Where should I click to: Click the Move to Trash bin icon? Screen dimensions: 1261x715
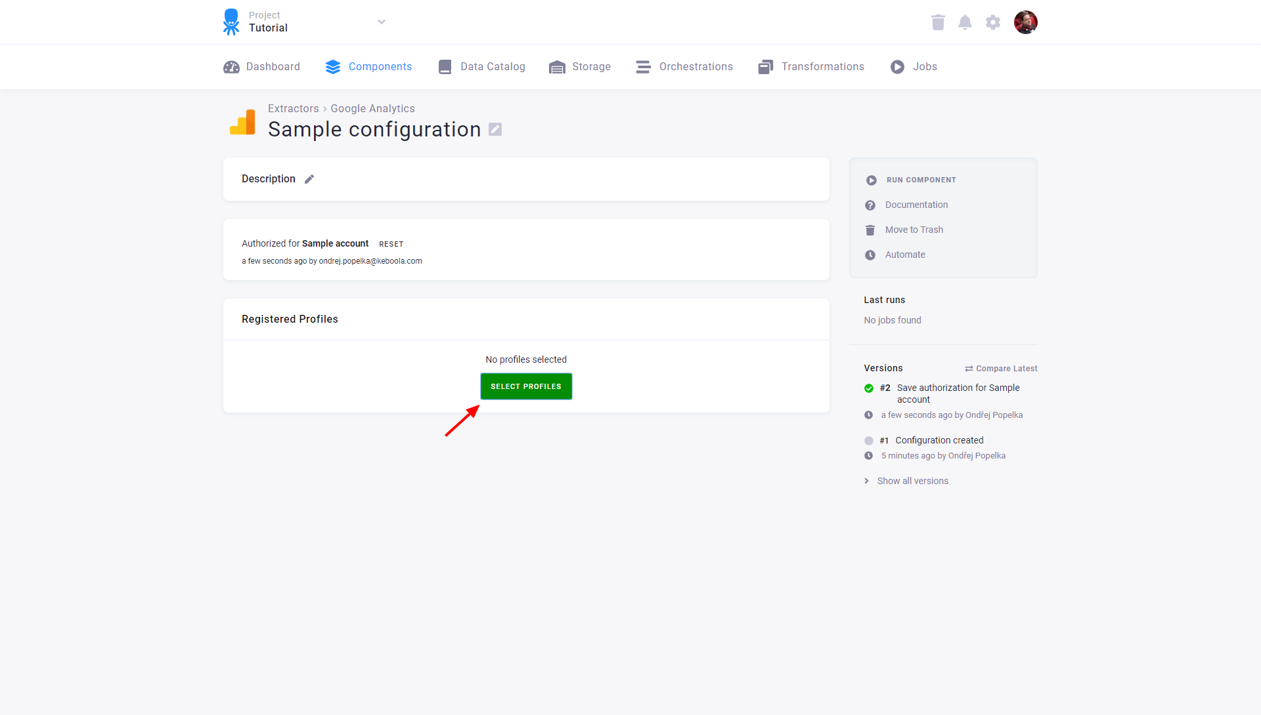coord(870,230)
